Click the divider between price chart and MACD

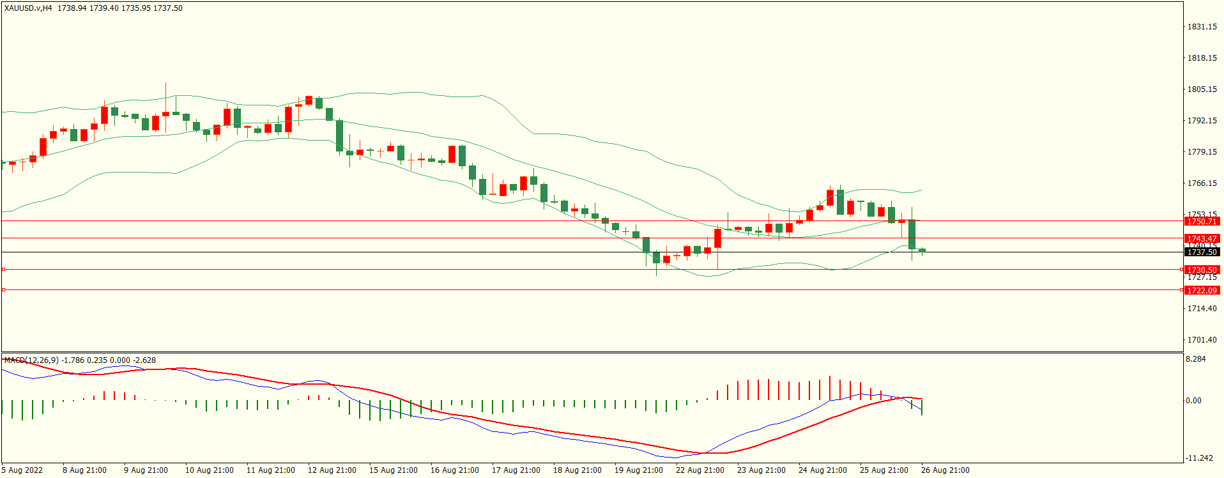pos(592,352)
